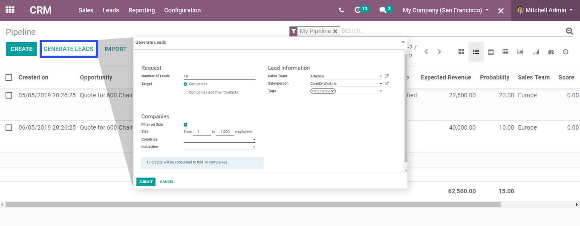
Task: Select Companies and their Contacts option
Action: click(x=185, y=92)
